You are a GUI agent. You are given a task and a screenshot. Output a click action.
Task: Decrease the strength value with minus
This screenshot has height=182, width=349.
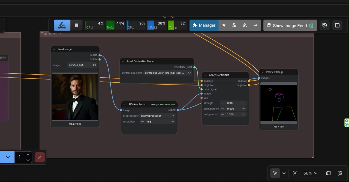coord(223,103)
